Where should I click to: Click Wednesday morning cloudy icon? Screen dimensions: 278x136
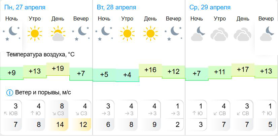point(219,34)
